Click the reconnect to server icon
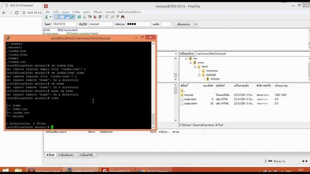 coord(100,17)
